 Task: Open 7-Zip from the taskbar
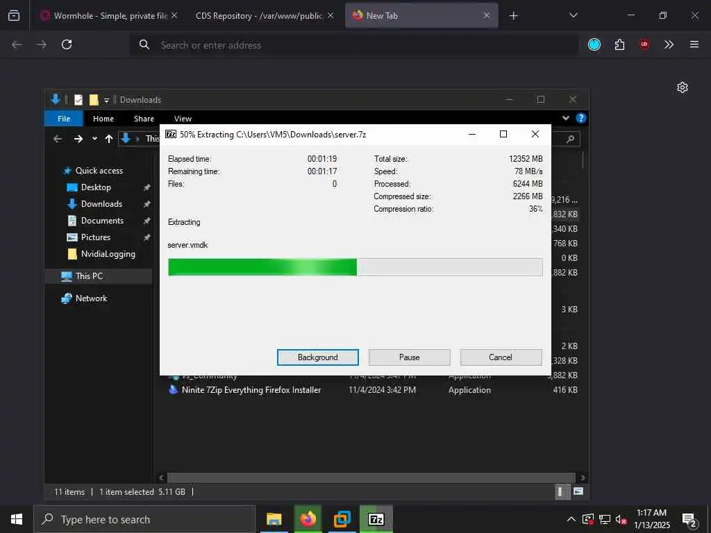(x=376, y=519)
